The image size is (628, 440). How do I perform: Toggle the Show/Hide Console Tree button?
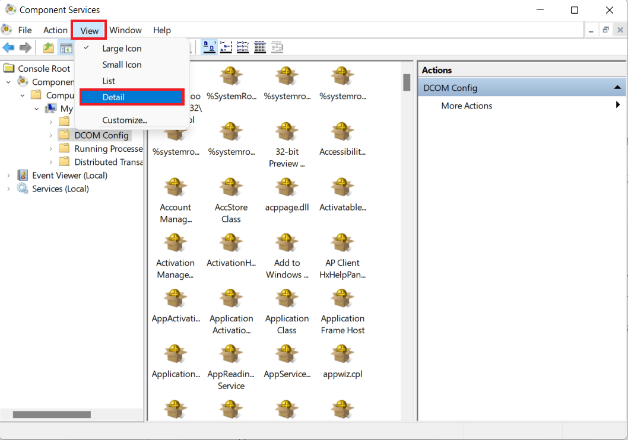[66, 48]
